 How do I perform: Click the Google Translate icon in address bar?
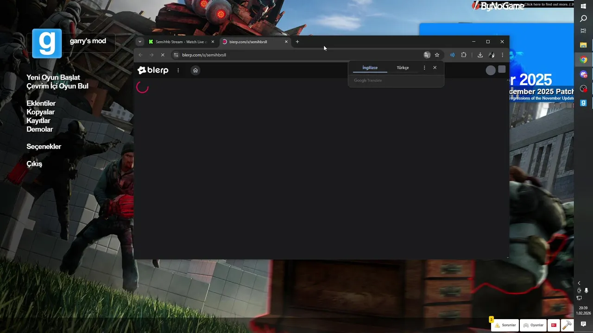coord(427,55)
